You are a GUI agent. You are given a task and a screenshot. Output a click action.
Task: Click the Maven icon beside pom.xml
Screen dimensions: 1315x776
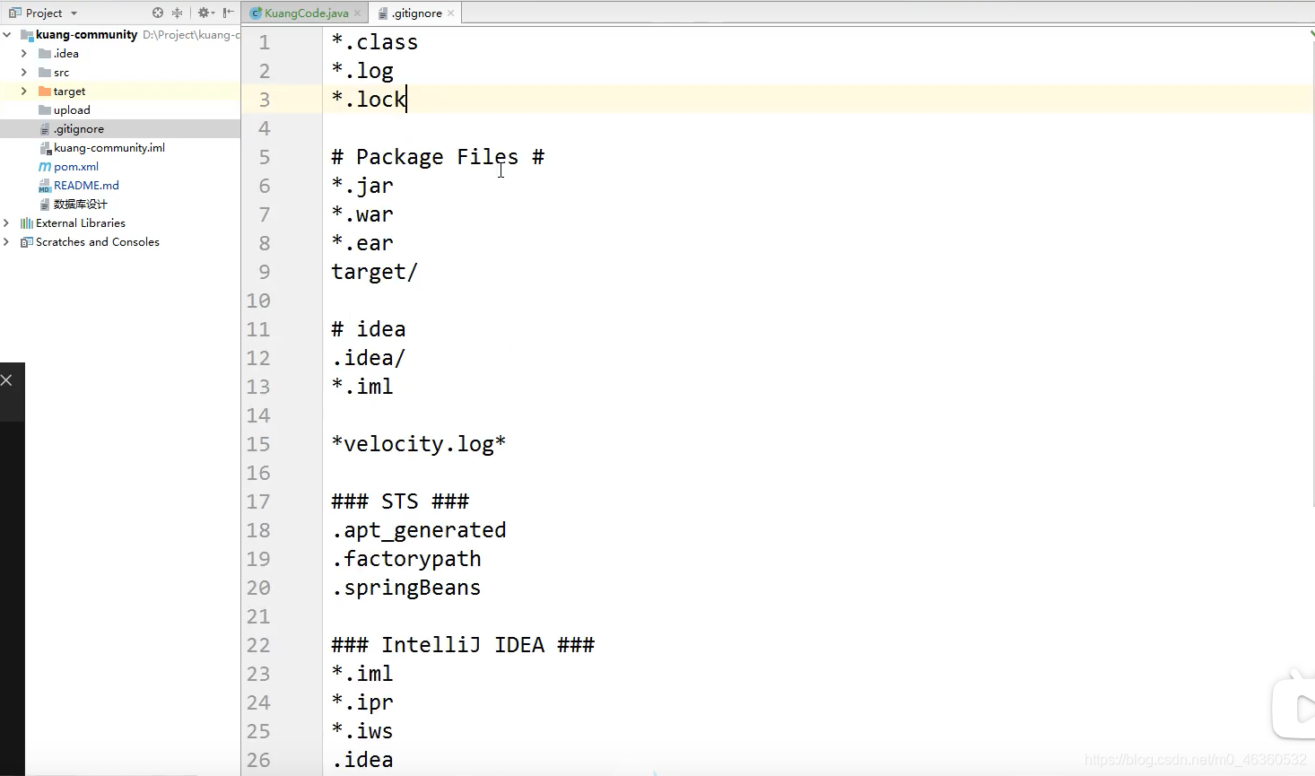pyautogui.click(x=45, y=167)
